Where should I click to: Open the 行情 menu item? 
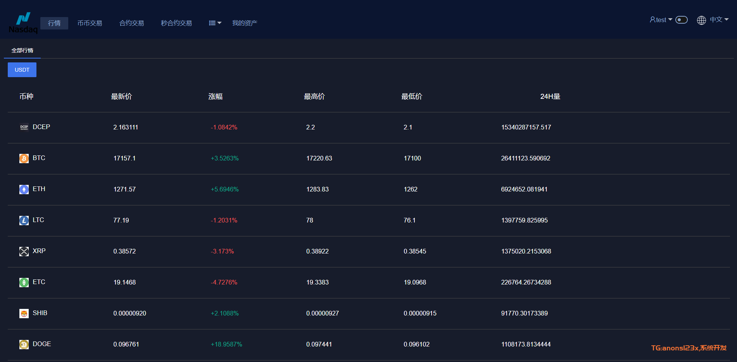click(54, 23)
